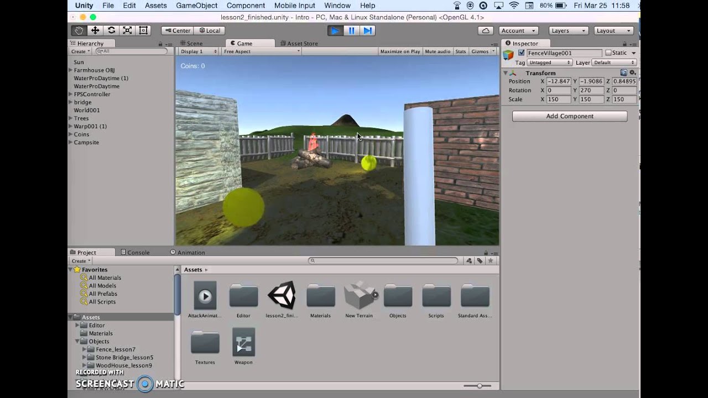
Task: Toggle the Static checkbox
Action: coord(608,53)
